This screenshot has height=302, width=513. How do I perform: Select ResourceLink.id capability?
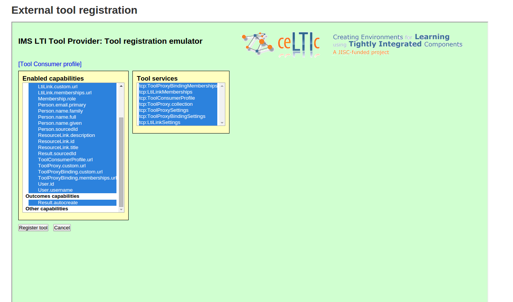click(x=72, y=141)
